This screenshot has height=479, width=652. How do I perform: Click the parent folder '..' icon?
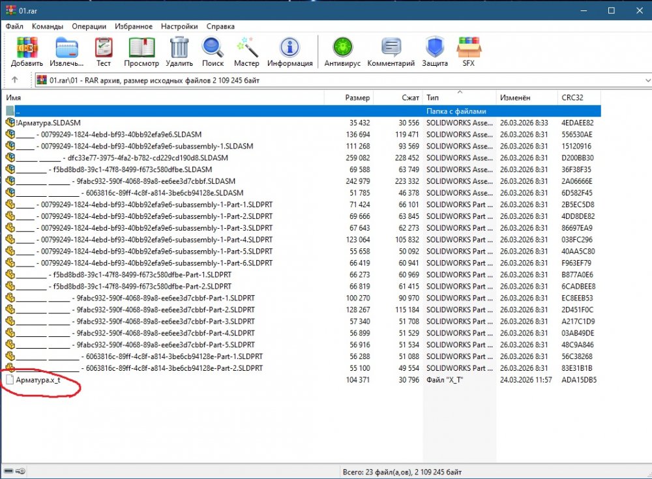pos(10,111)
